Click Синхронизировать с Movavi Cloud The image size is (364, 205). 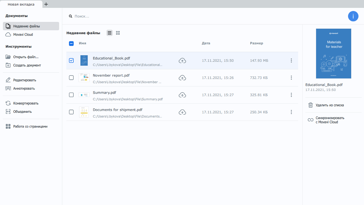[x=326, y=120]
